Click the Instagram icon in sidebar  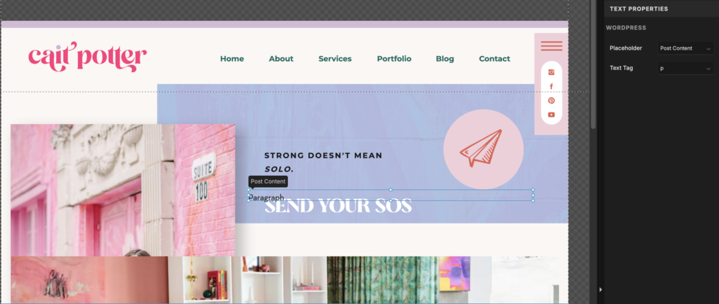551,71
